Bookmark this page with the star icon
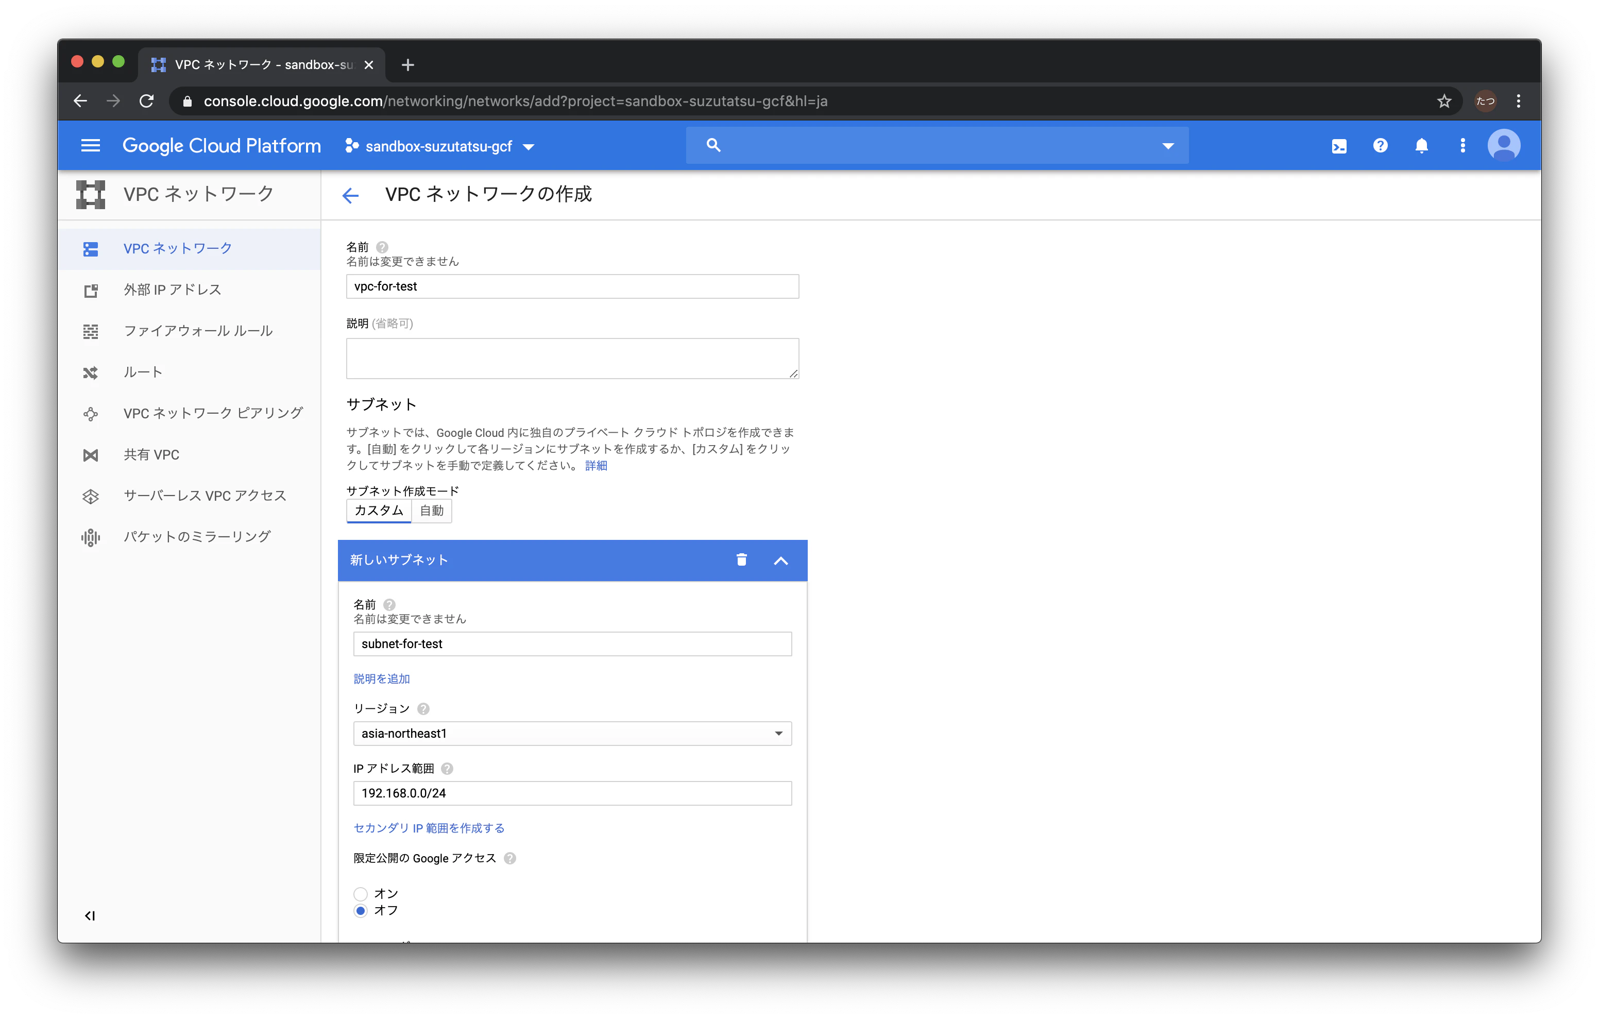Image resolution: width=1599 pixels, height=1019 pixels. [x=1443, y=101]
